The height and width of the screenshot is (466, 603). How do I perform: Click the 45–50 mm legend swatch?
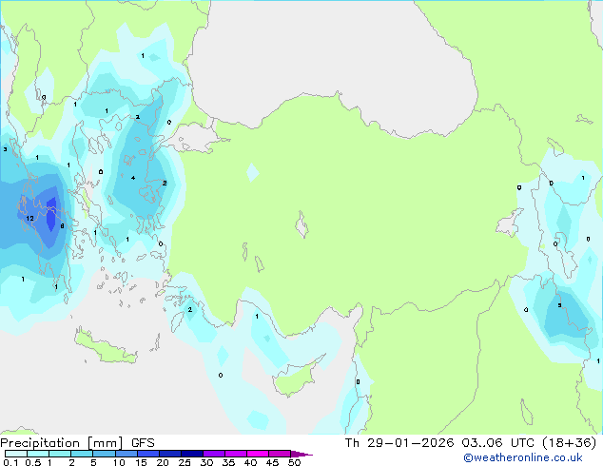[280, 454]
